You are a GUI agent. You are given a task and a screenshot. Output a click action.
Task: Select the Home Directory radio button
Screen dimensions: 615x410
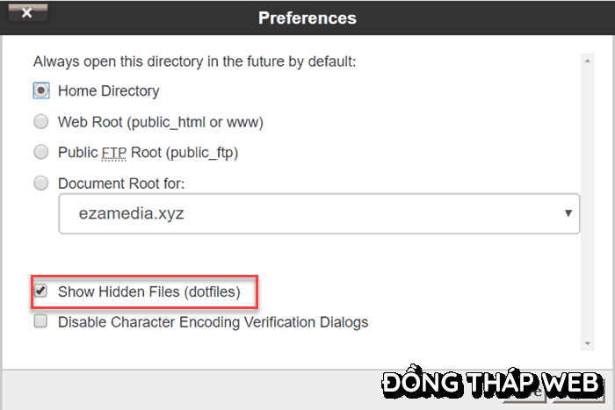click(41, 90)
